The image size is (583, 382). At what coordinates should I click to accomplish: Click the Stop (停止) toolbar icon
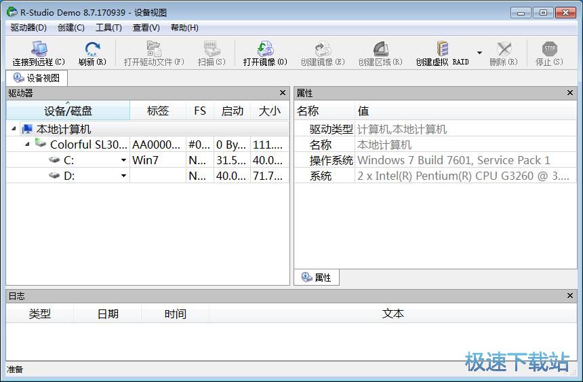click(550, 49)
